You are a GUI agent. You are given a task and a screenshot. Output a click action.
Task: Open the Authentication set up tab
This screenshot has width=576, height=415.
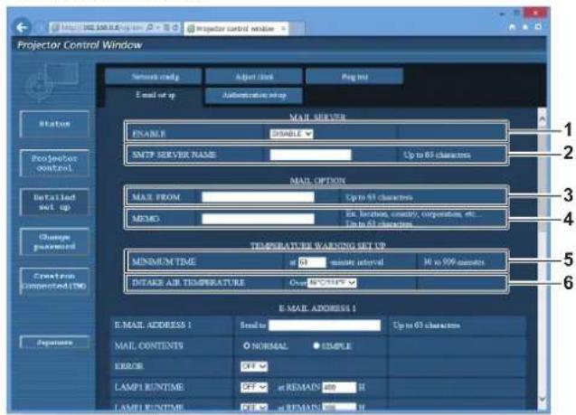click(254, 95)
